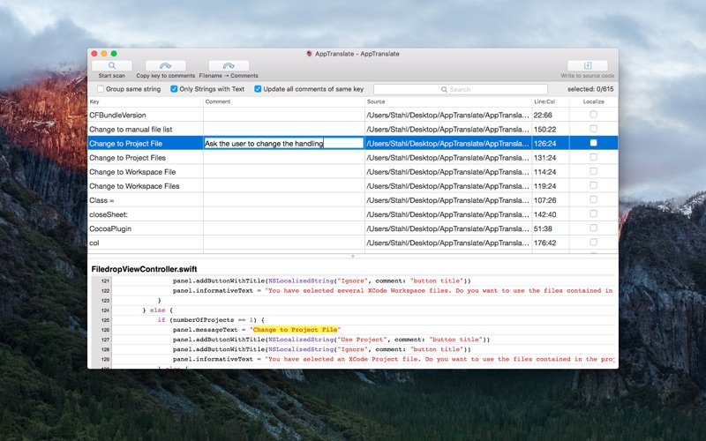
Task: Check Localize box for Change to Workspace Files
Action: [x=593, y=185]
